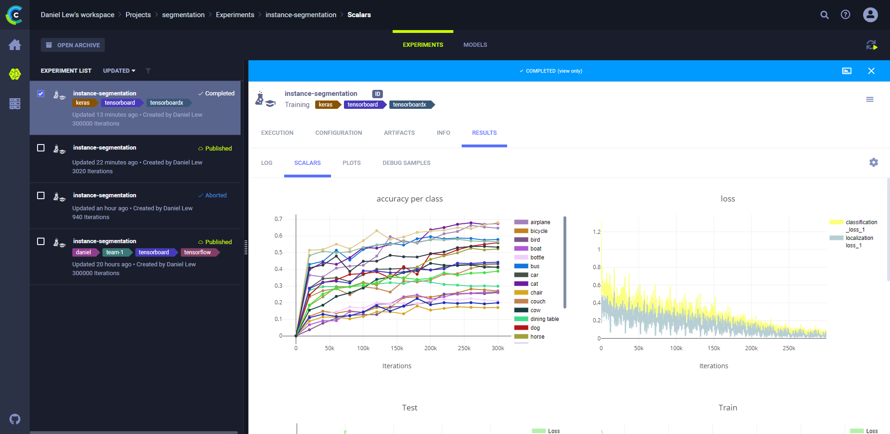The image size is (890, 434).
Task: Check the 3020 Iterations experiment checkbox
Action: pos(41,148)
